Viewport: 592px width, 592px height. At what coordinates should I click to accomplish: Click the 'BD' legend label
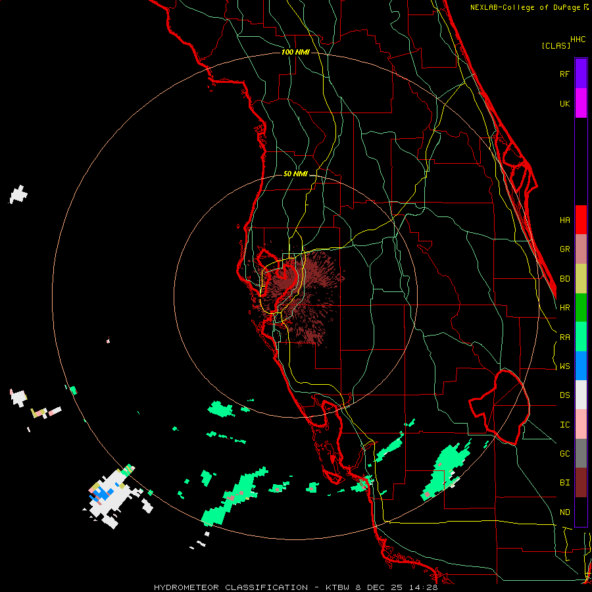tap(564, 279)
